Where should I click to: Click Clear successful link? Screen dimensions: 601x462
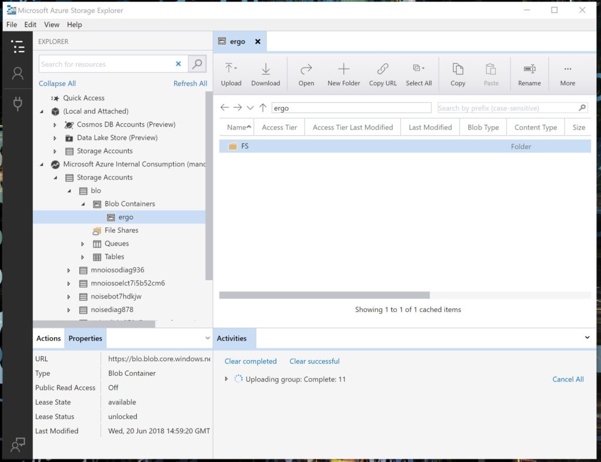tap(315, 361)
